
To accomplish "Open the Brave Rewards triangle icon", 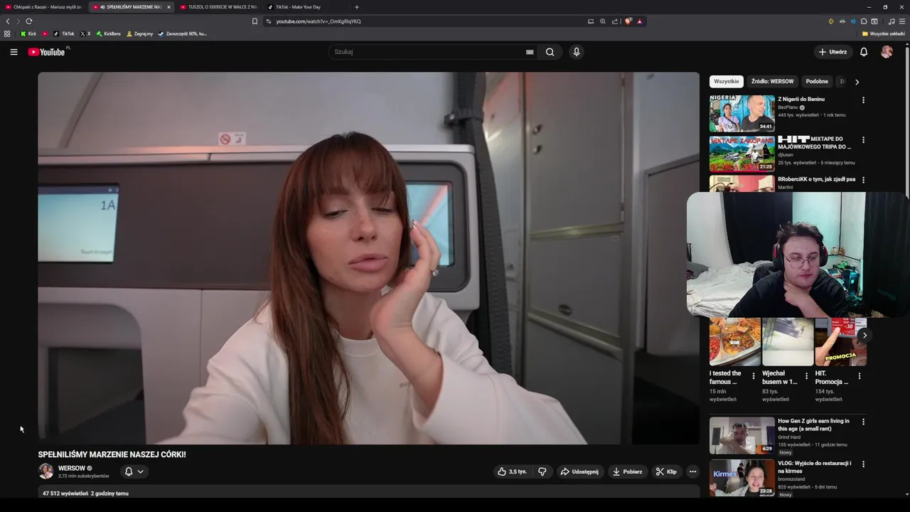I will click(639, 21).
